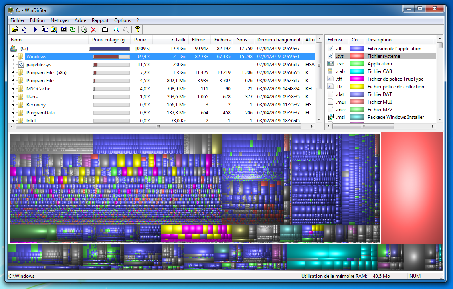Screen dimensions: 453x289
Task: Select the MSOCache folder row
Action: (x=162, y=89)
